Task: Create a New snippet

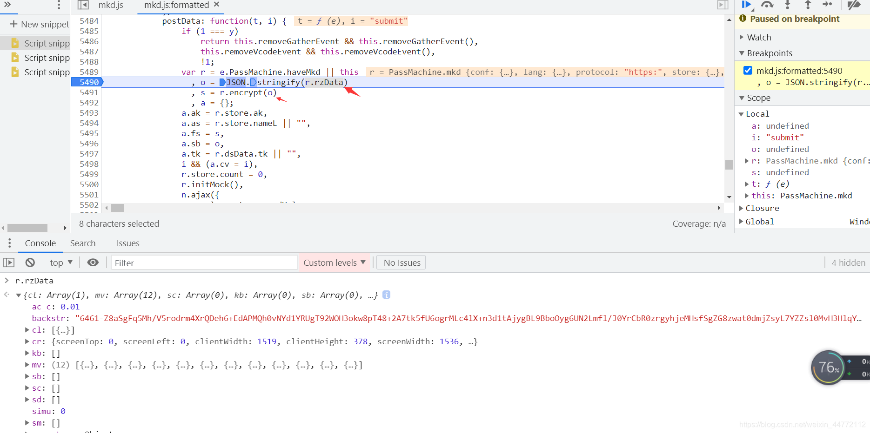Action: click(39, 24)
